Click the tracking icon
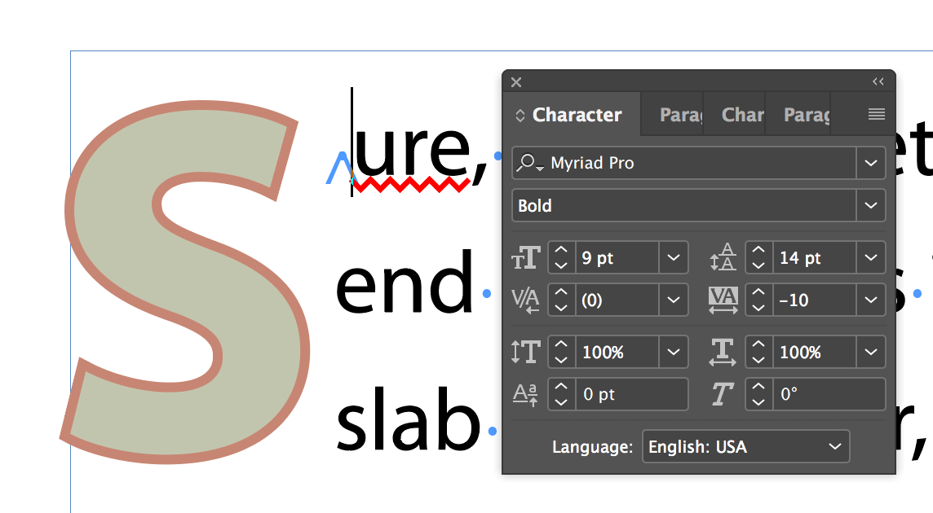 (723, 300)
